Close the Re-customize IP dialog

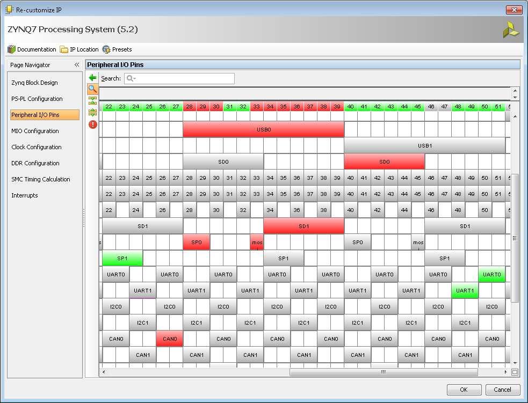[x=514, y=10]
